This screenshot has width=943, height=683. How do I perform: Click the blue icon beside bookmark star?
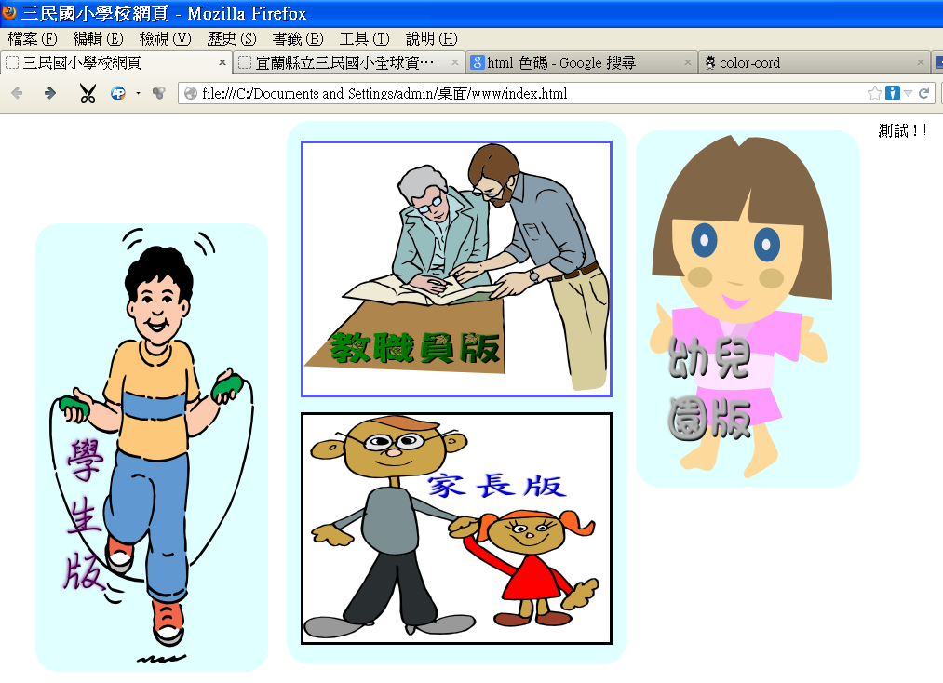[892, 93]
